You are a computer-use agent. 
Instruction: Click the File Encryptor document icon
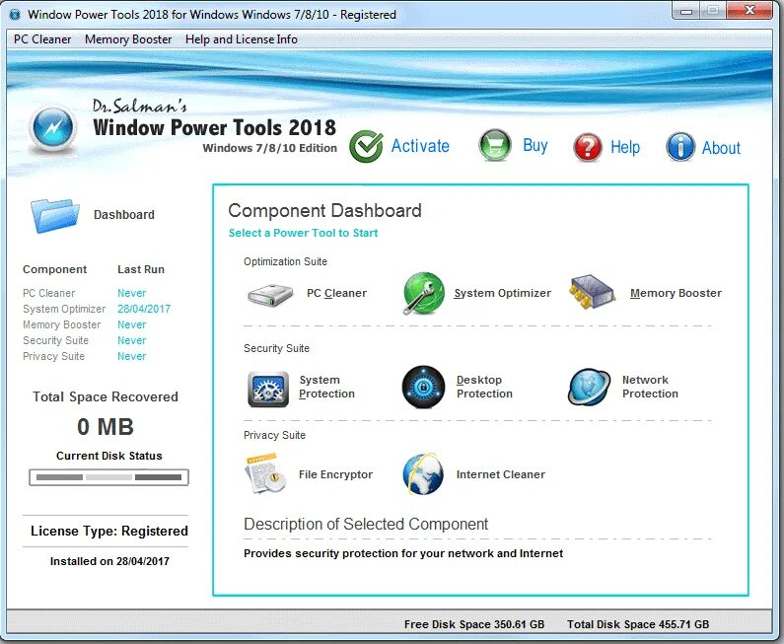click(x=265, y=473)
